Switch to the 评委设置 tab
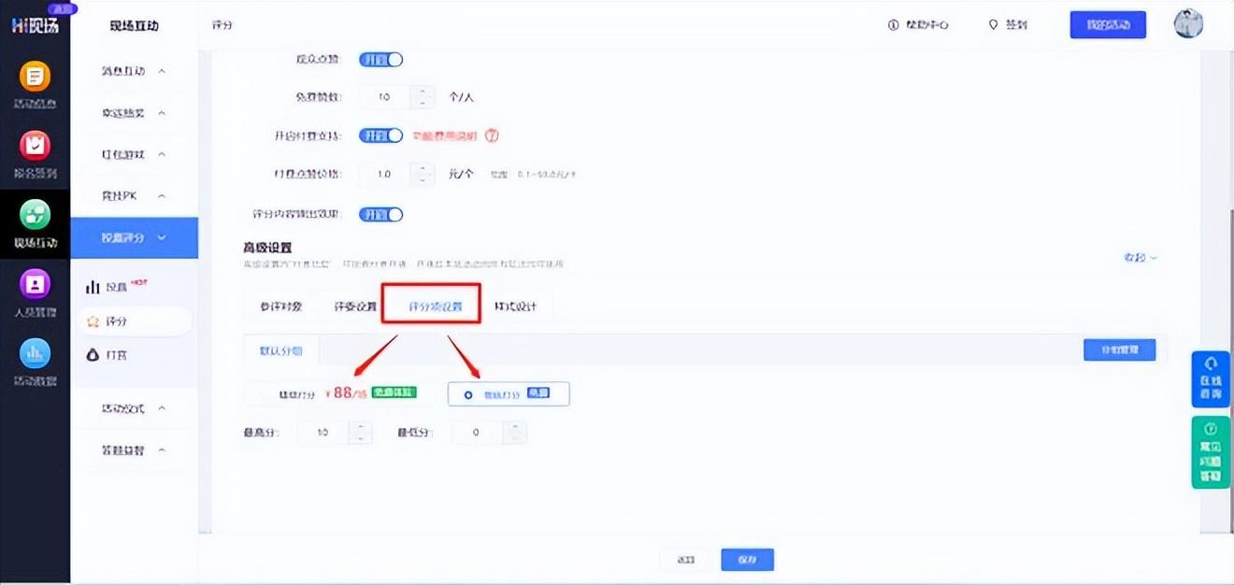The width and height of the screenshot is (1234, 585). (x=355, y=307)
